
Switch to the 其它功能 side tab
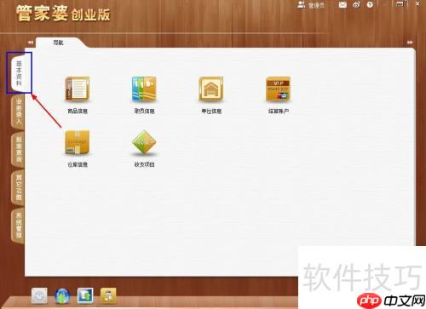(x=18, y=187)
